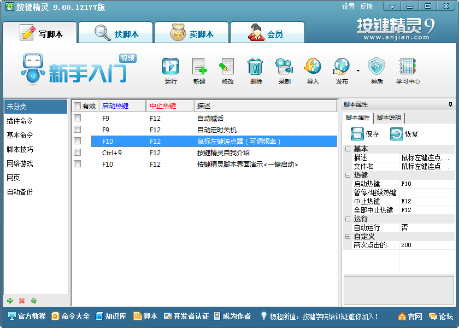Screen dimensions: 459x328
Task: Select 网页 category
Action: tap(36, 178)
